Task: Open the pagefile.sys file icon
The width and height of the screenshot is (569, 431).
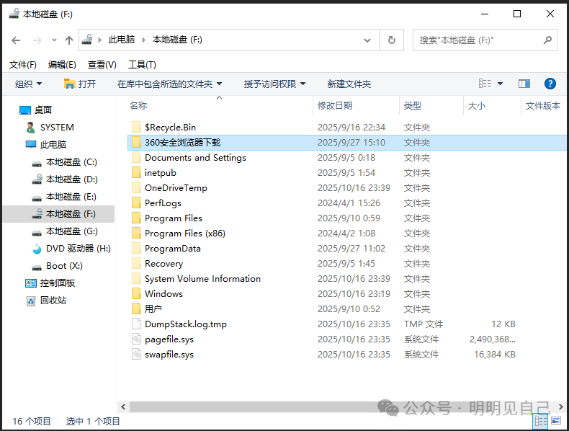Action: [x=137, y=339]
